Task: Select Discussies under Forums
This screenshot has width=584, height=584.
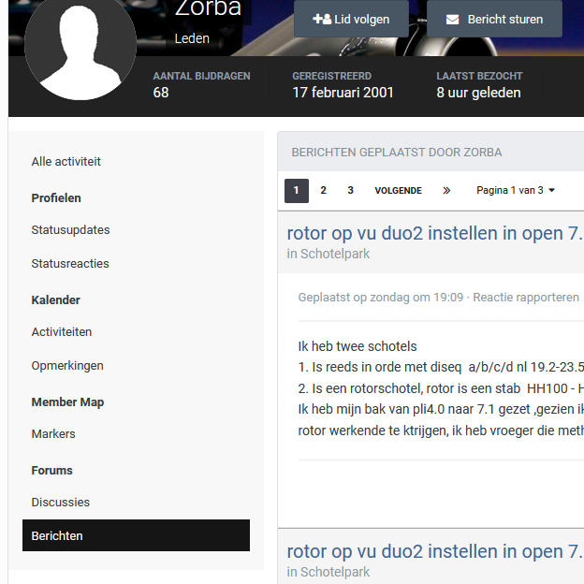Action: point(60,502)
